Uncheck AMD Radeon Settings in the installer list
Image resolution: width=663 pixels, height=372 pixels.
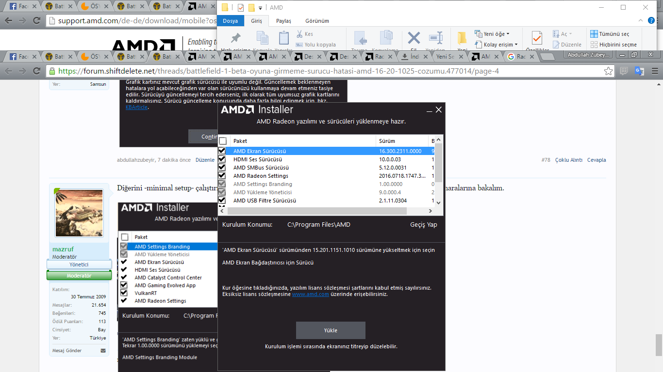pos(222,176)
